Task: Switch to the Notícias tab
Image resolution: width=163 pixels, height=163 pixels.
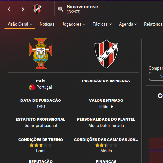Action: 47,24
